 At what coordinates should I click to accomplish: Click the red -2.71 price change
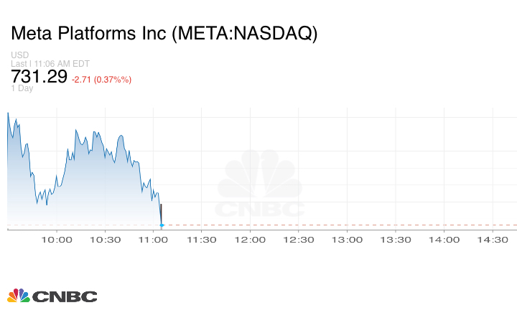pyautogui.click(x=101, y=79)
